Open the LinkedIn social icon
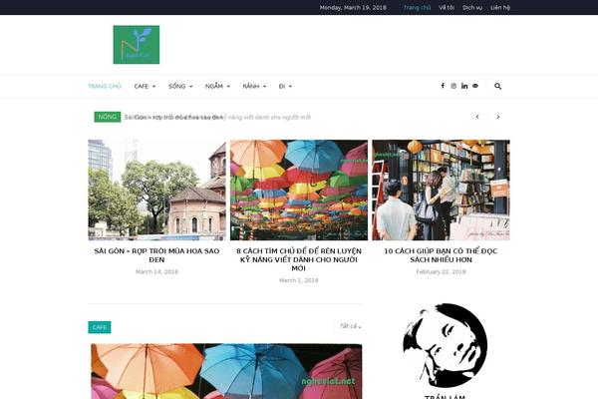Viewport: 598px width, 399px height. pos(464,86)
